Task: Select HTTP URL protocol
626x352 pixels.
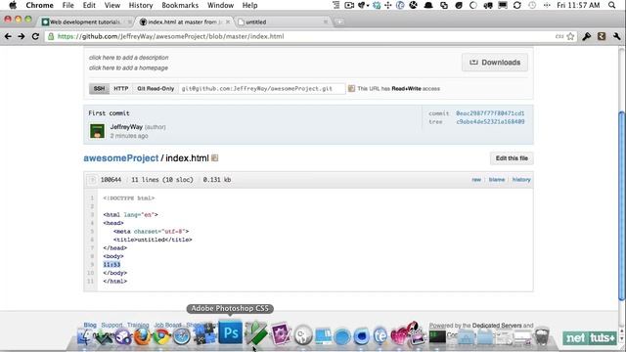Action: point(121,89)
